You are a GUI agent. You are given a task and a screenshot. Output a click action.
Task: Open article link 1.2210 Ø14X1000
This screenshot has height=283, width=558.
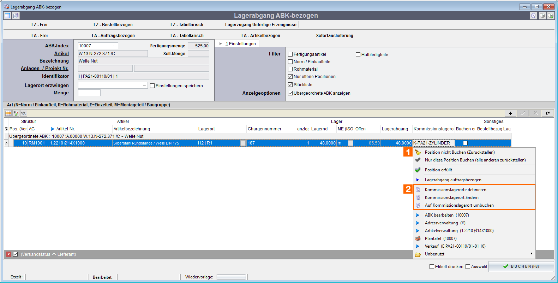tap(67, 143)
